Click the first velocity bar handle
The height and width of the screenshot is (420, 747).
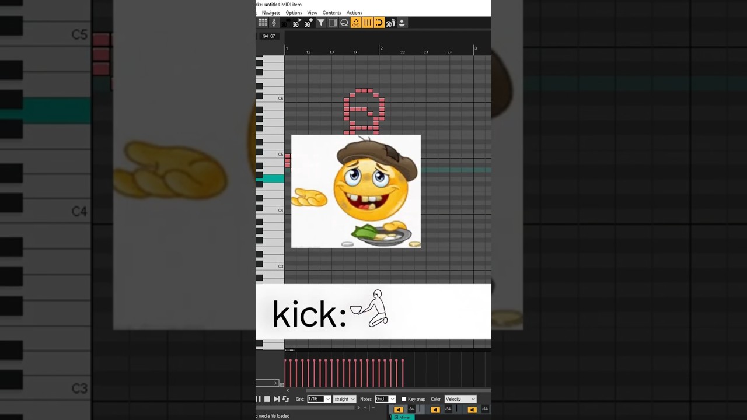285,360
